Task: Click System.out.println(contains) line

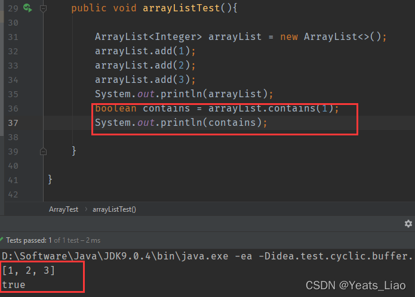Action: [x=181, y=123]
